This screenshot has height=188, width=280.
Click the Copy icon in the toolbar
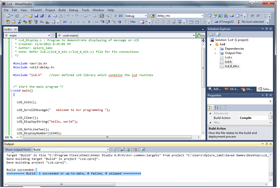55,16
